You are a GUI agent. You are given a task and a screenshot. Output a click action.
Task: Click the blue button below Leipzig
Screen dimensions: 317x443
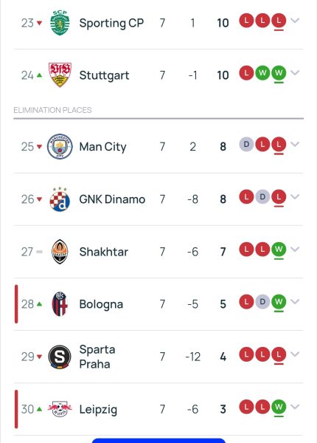(x=158, y=441)
